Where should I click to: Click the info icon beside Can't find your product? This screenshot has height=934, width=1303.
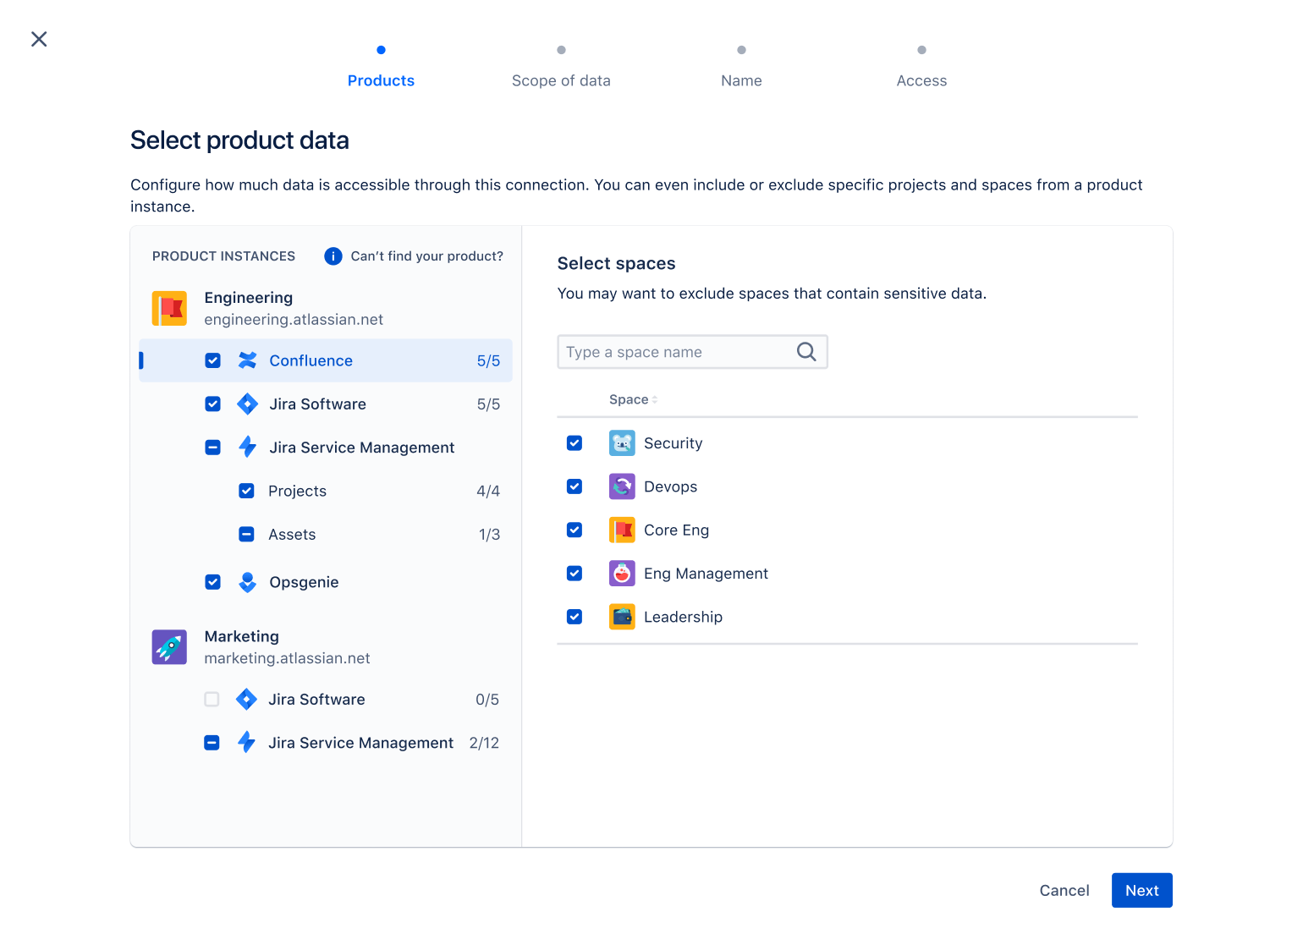(333, 255)
